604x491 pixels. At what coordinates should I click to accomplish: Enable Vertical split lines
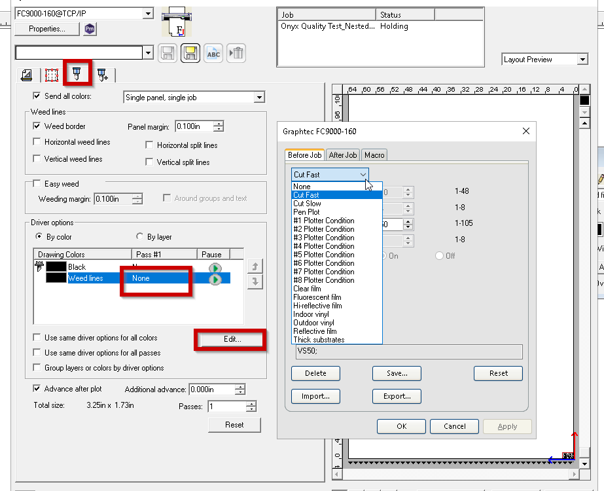click(149, 162)
